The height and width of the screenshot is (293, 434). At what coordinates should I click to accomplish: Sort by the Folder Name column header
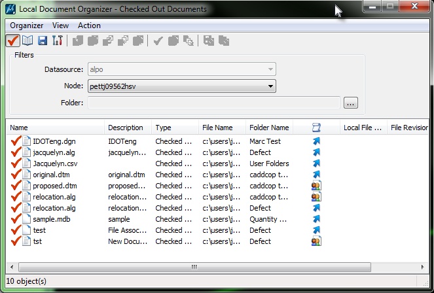[269, 128]
